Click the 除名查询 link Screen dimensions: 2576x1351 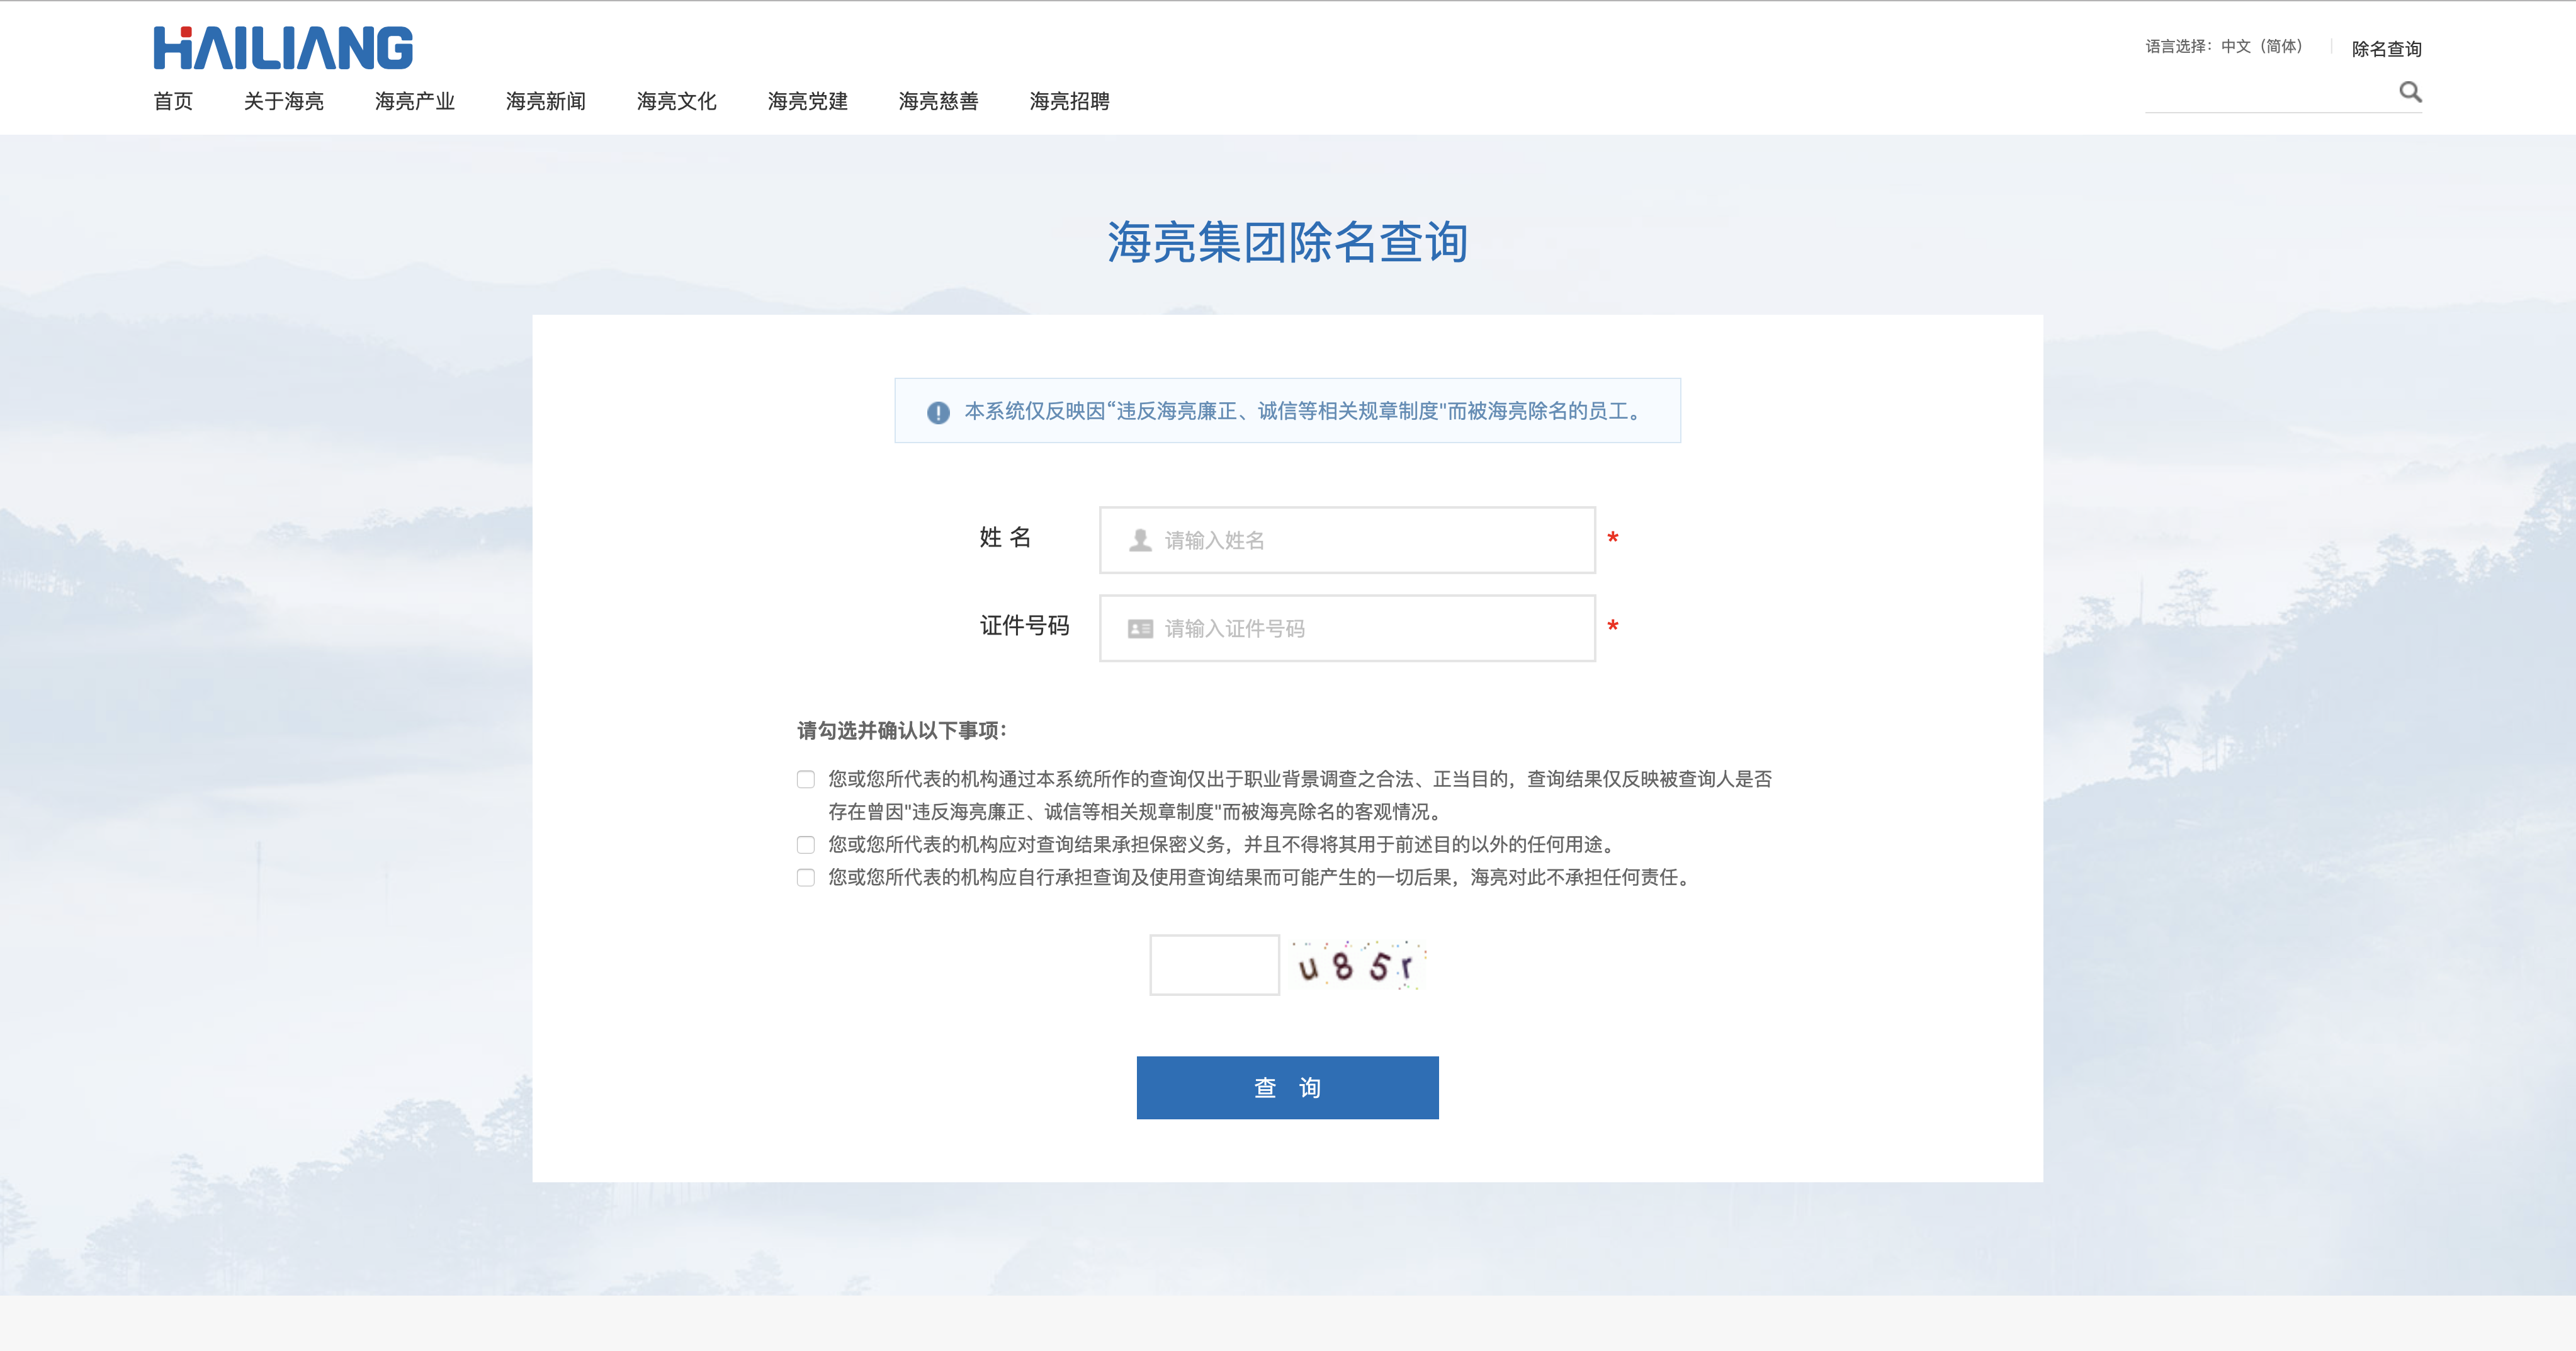(x=2386, y=49)
